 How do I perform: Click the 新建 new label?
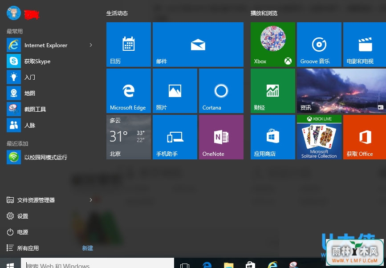pyautogui.click(x=88, y=248)
